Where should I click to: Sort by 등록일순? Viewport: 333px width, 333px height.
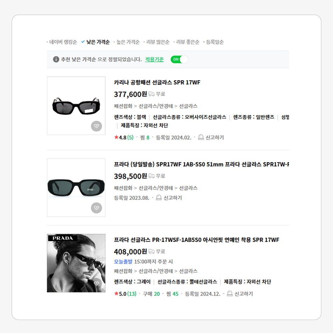(215, 42)
